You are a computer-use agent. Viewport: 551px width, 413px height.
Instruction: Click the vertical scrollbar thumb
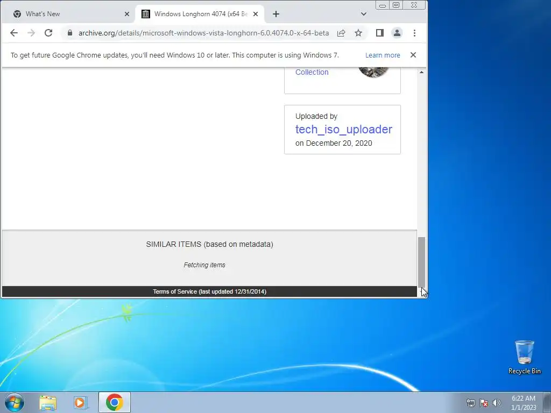[x=421, y=262]
